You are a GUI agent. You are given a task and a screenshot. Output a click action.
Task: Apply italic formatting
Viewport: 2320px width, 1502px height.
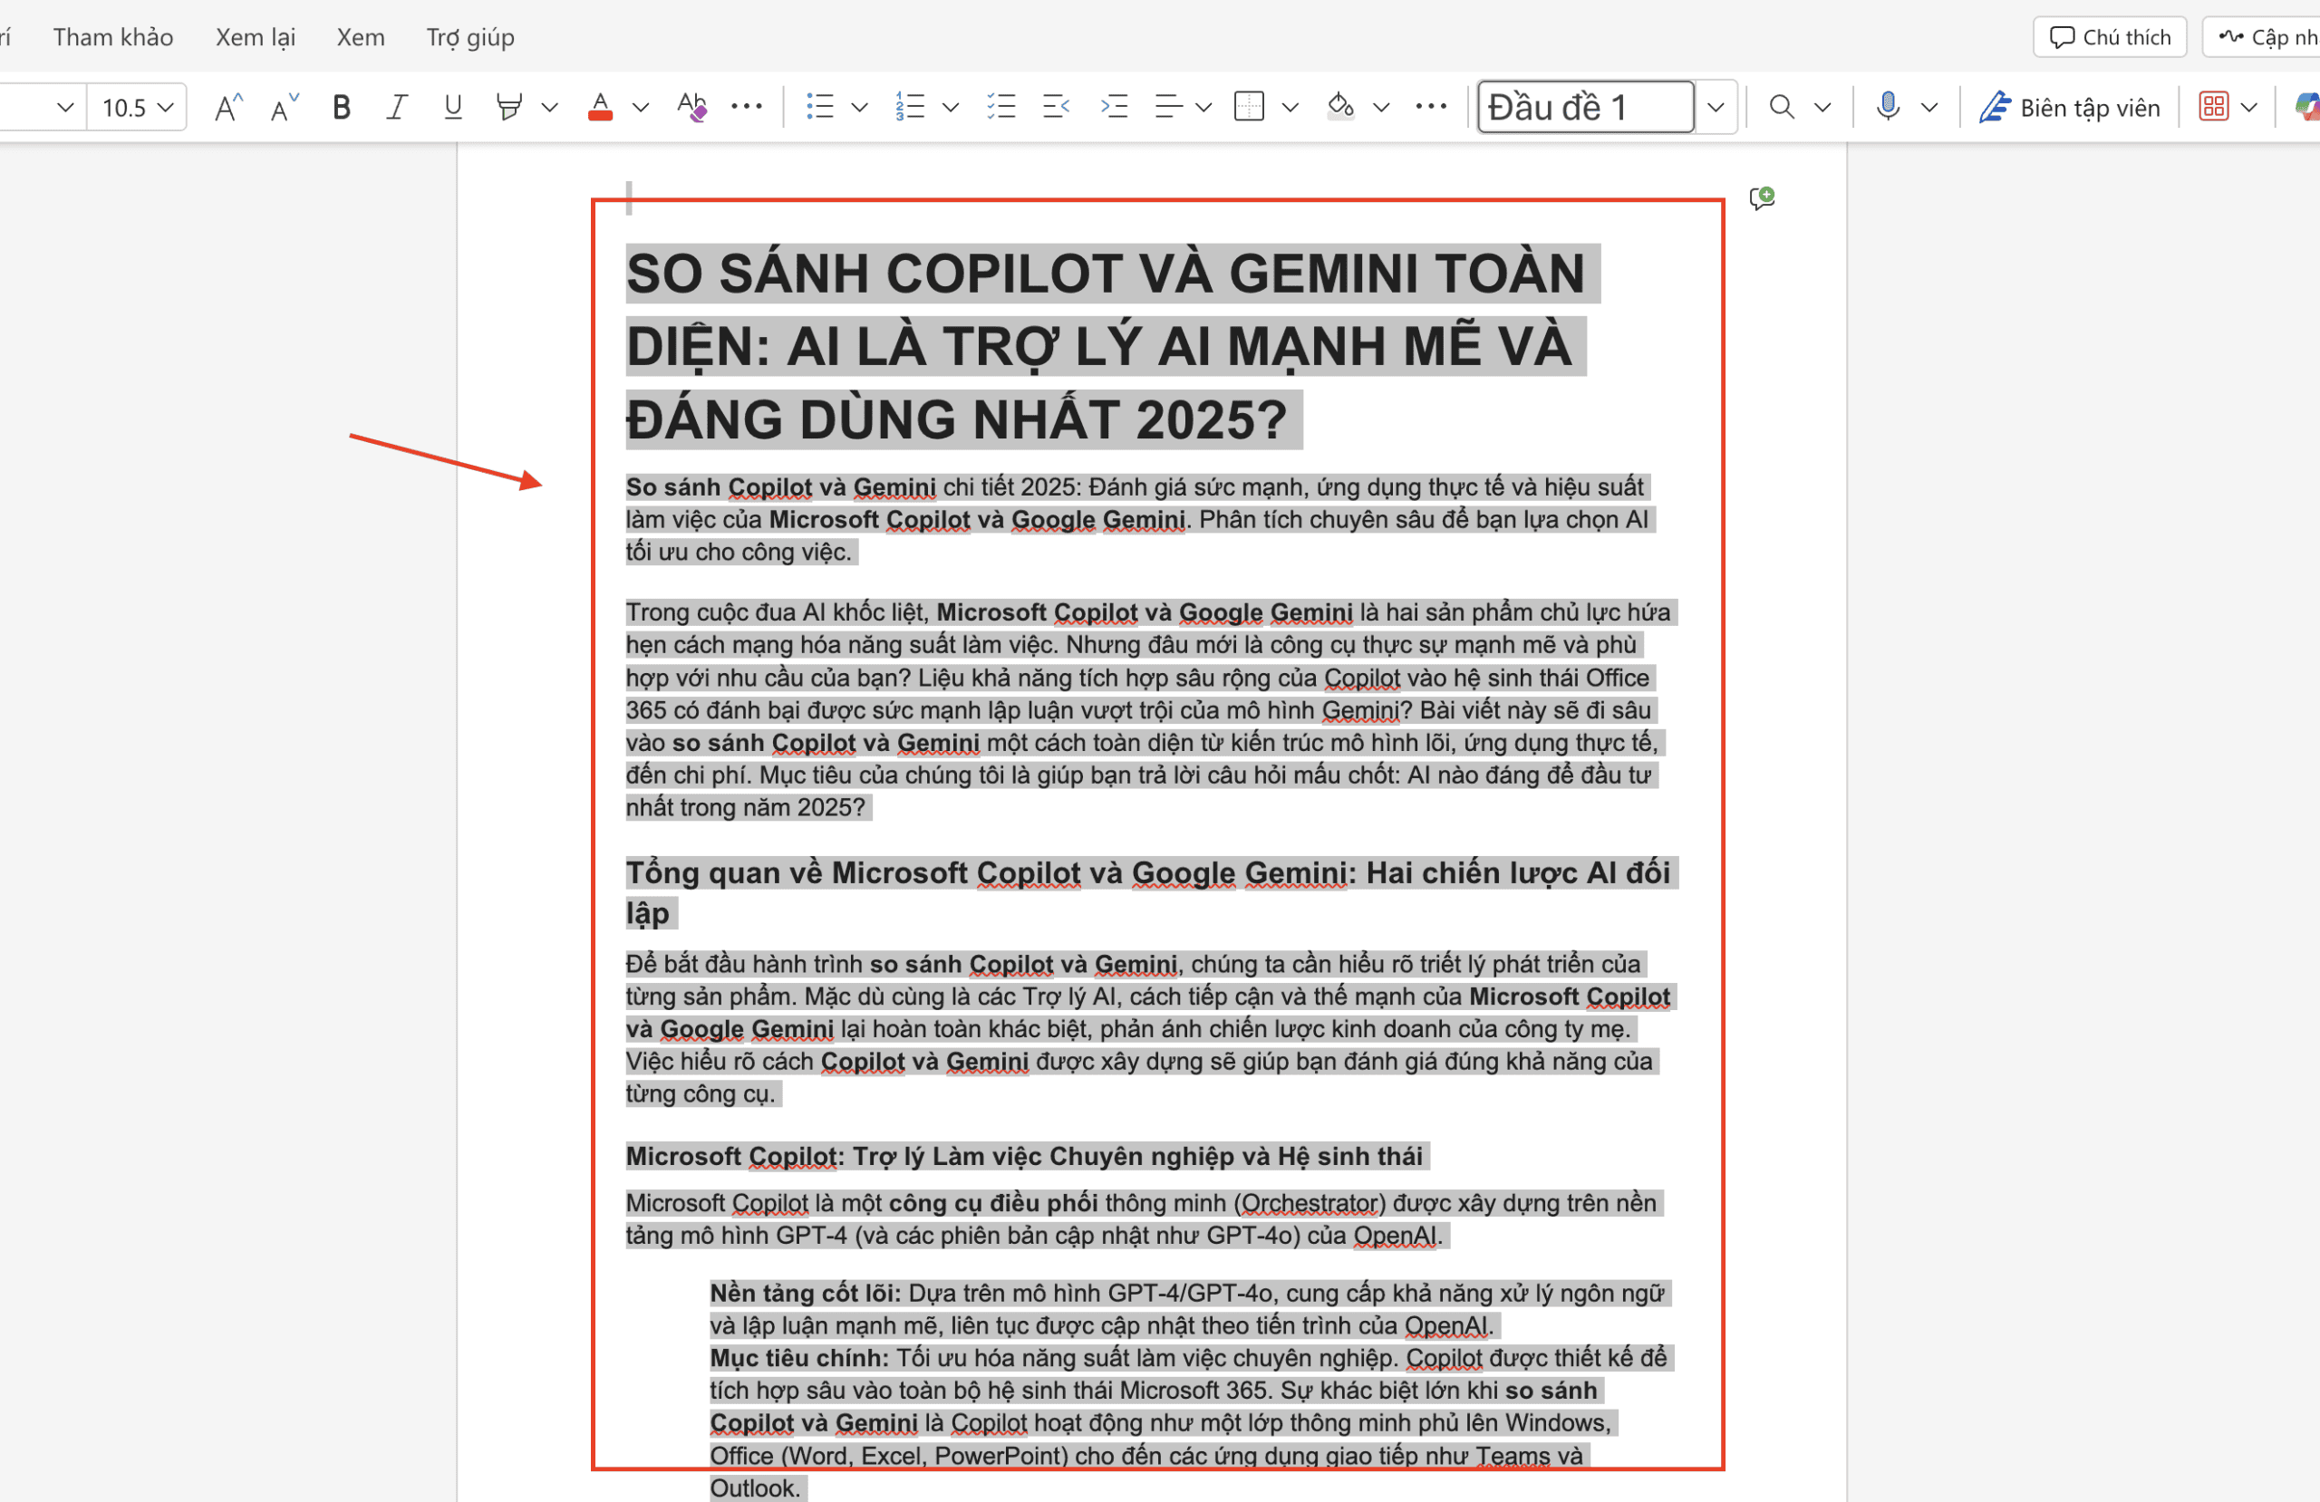(x=397, y=106)
